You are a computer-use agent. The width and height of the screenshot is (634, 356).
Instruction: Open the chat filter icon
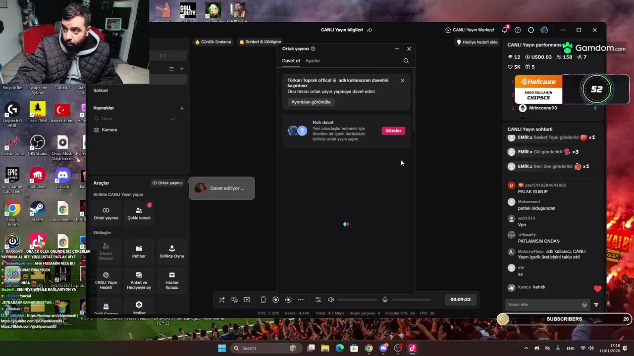coord(596,305)
